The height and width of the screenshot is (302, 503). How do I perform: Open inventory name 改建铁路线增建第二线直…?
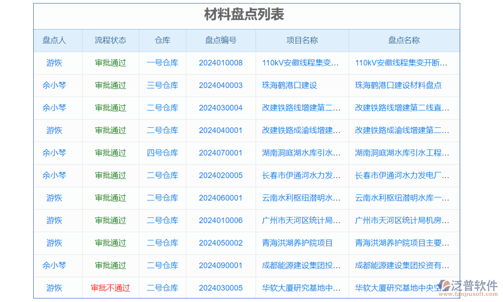pyautogui.click(x=402, y=108)
